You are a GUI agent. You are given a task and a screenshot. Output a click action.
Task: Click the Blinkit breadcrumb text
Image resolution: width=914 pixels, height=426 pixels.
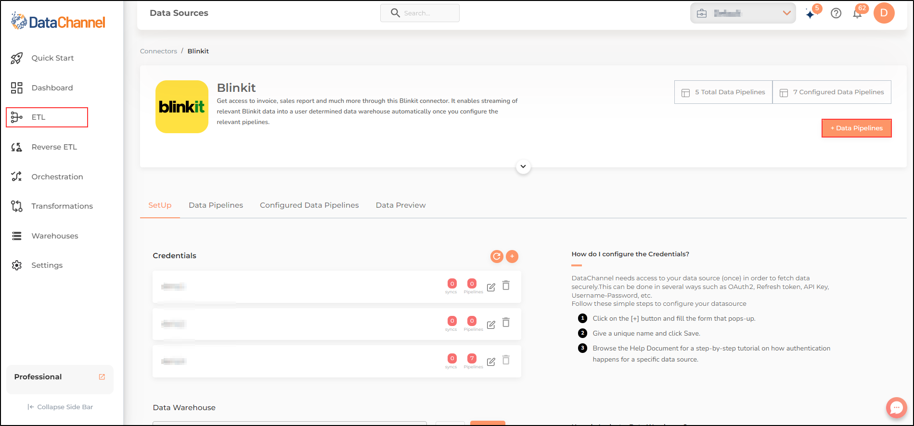click(198, 51)
